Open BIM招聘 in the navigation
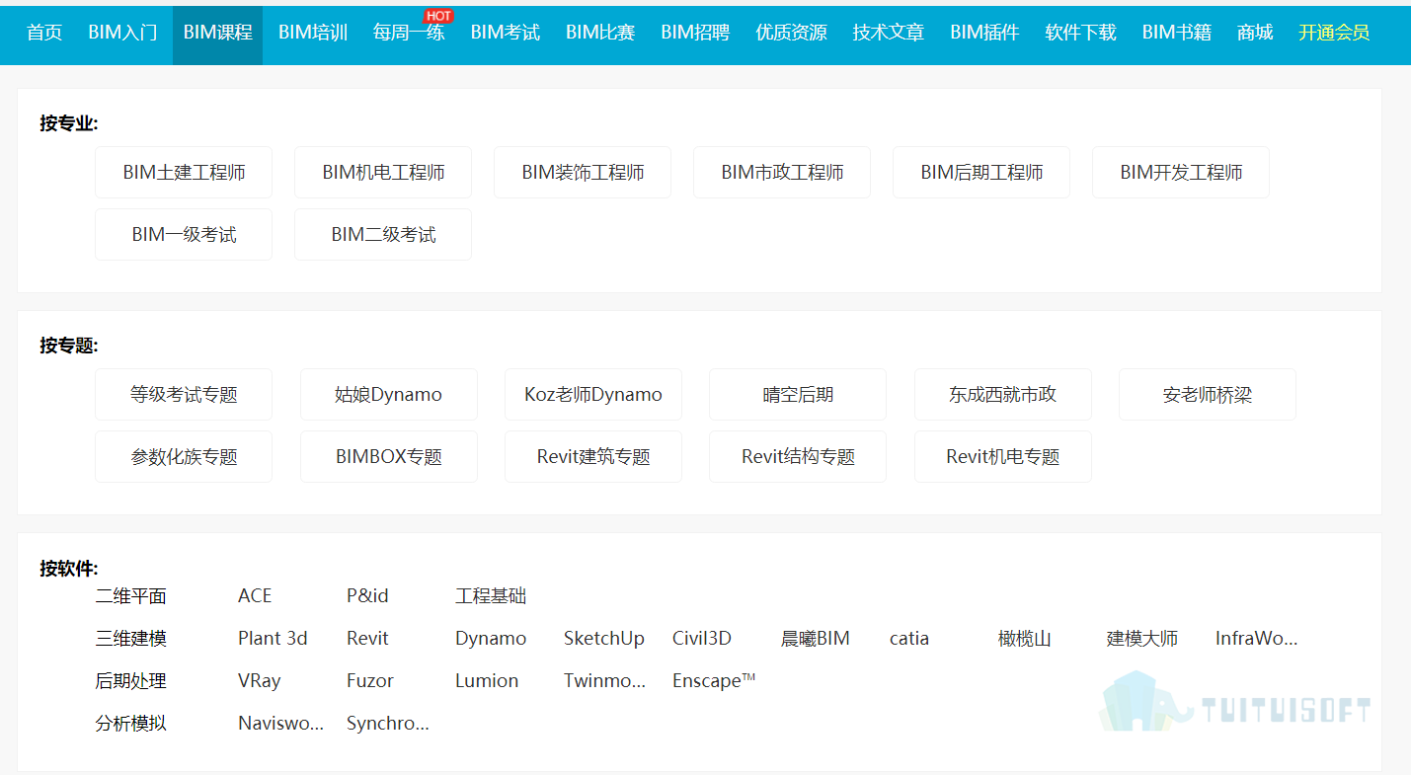1411x775 pixels. coord(695,33)
